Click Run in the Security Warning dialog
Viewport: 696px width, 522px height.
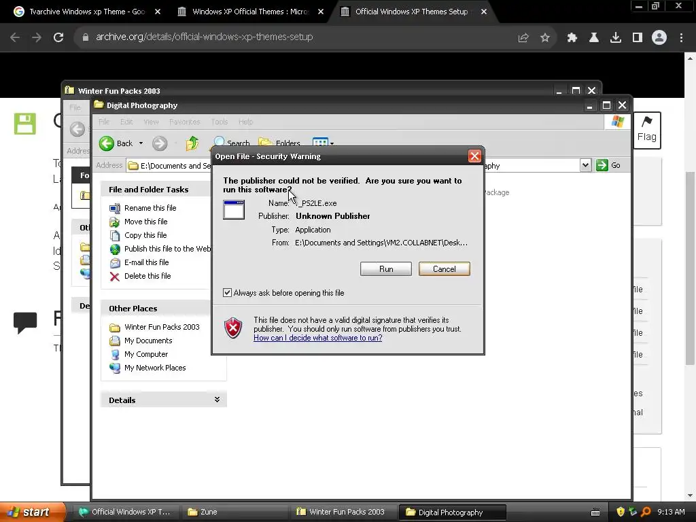(386, 269)
